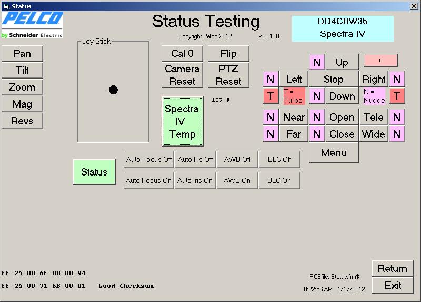
Task: Click the Flip button
Action: click(x=228, y=53)
